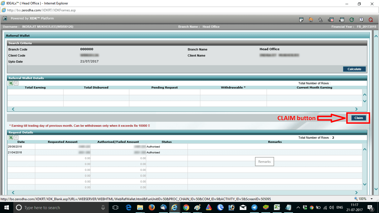Image resolution: width=379 pixels, height=213 pixels.
Task: Switch to Chrome in the taskbar
Action: point(186,207)
